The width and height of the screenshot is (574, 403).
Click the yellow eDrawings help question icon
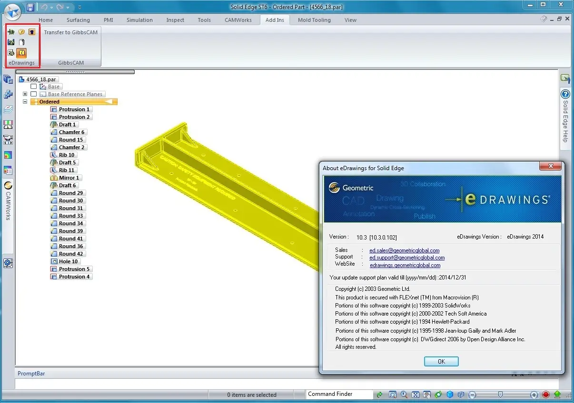pos(21,32)
